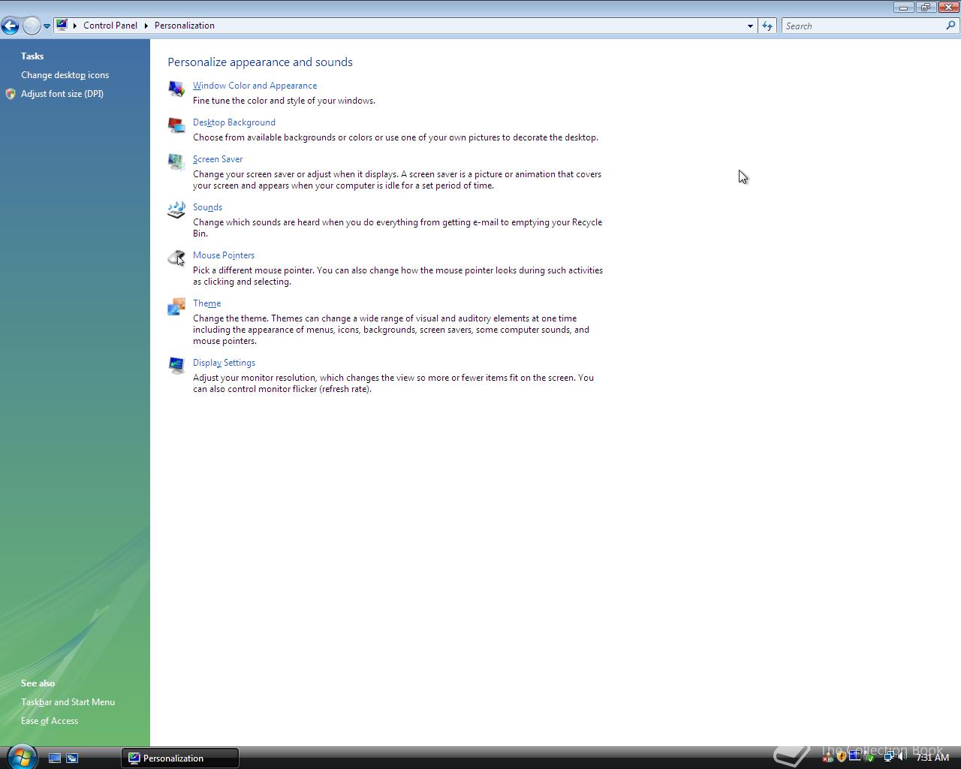Image resolution: width=961 pixels, height=769 pixels.
Task: Expand the arrow before Control Panel breadcrumb
Action: pyautogui.click(x=75, y=26)
